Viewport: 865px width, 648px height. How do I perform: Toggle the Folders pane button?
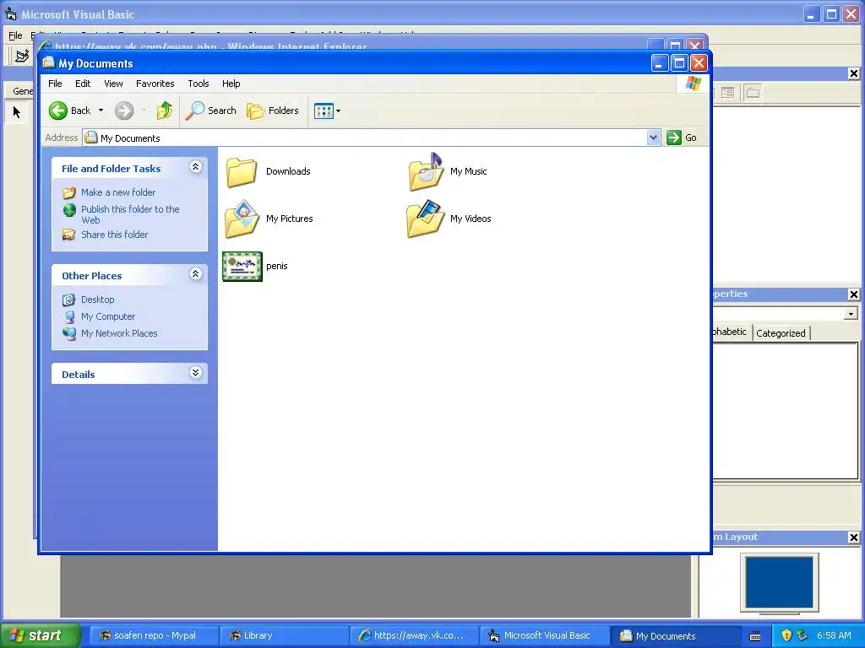(273, 111)
